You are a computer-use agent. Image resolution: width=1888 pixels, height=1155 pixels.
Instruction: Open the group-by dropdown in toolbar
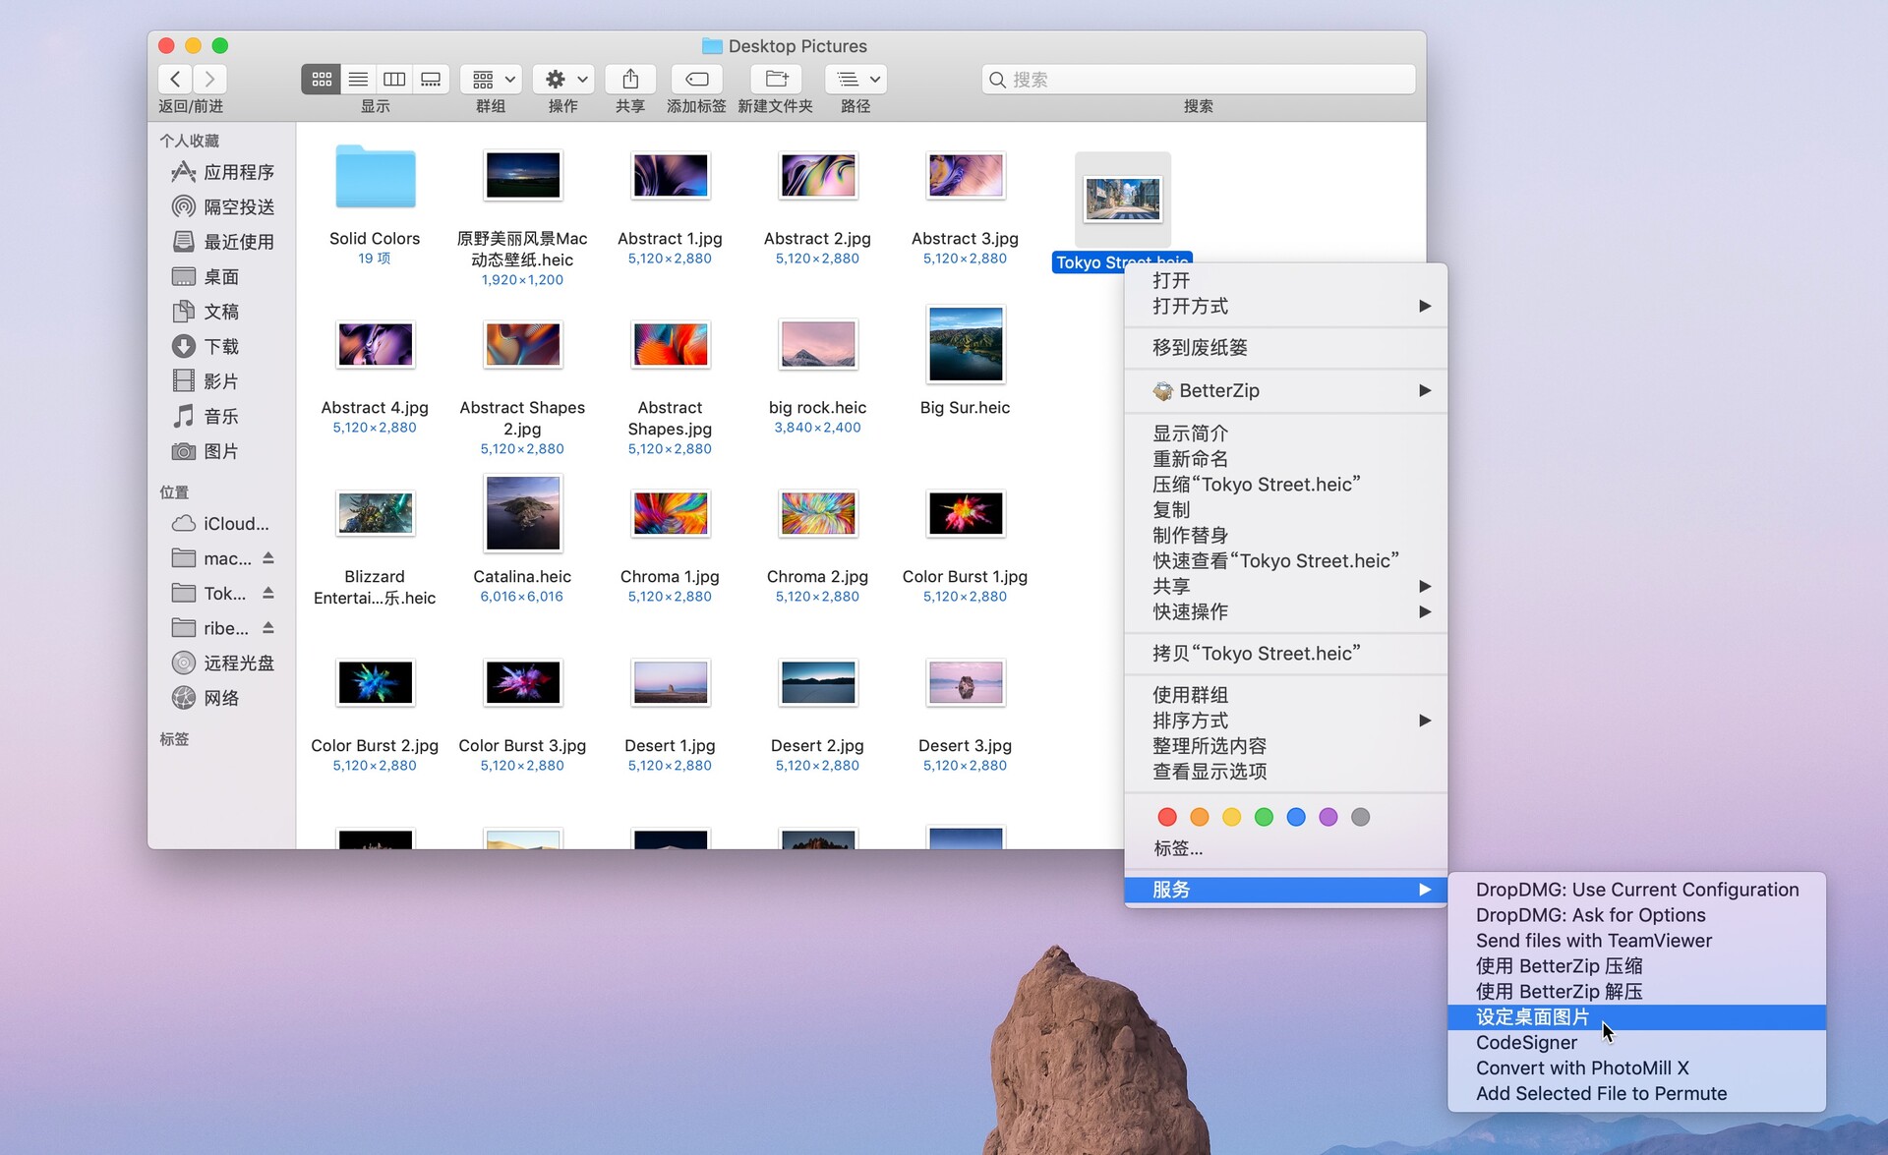pyautogui.click(x=492, y=80)
